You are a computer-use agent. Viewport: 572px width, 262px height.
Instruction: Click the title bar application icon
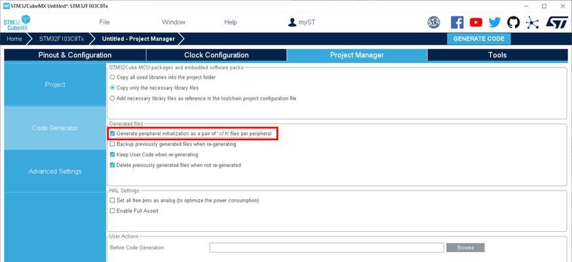click(6, 6)
